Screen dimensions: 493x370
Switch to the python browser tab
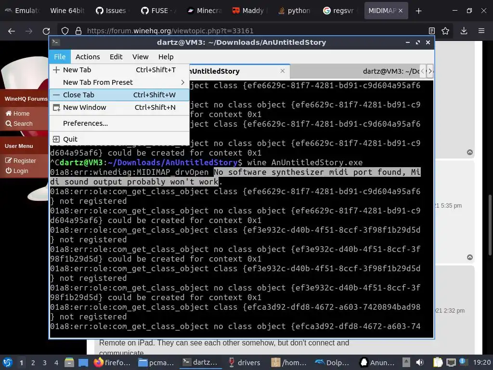click(294, 11)
